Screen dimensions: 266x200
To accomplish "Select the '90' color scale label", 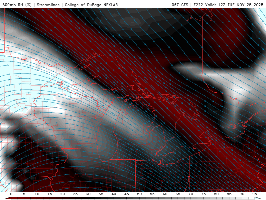I will (242, 194).
